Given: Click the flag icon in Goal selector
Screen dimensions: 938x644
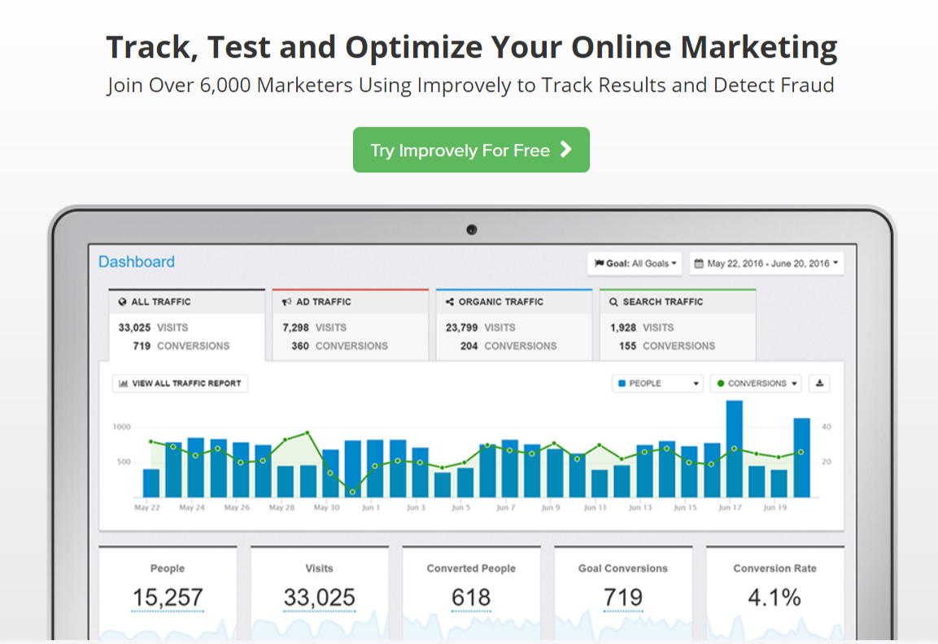Looking at the screenshot, I should [x=599, y=263].
